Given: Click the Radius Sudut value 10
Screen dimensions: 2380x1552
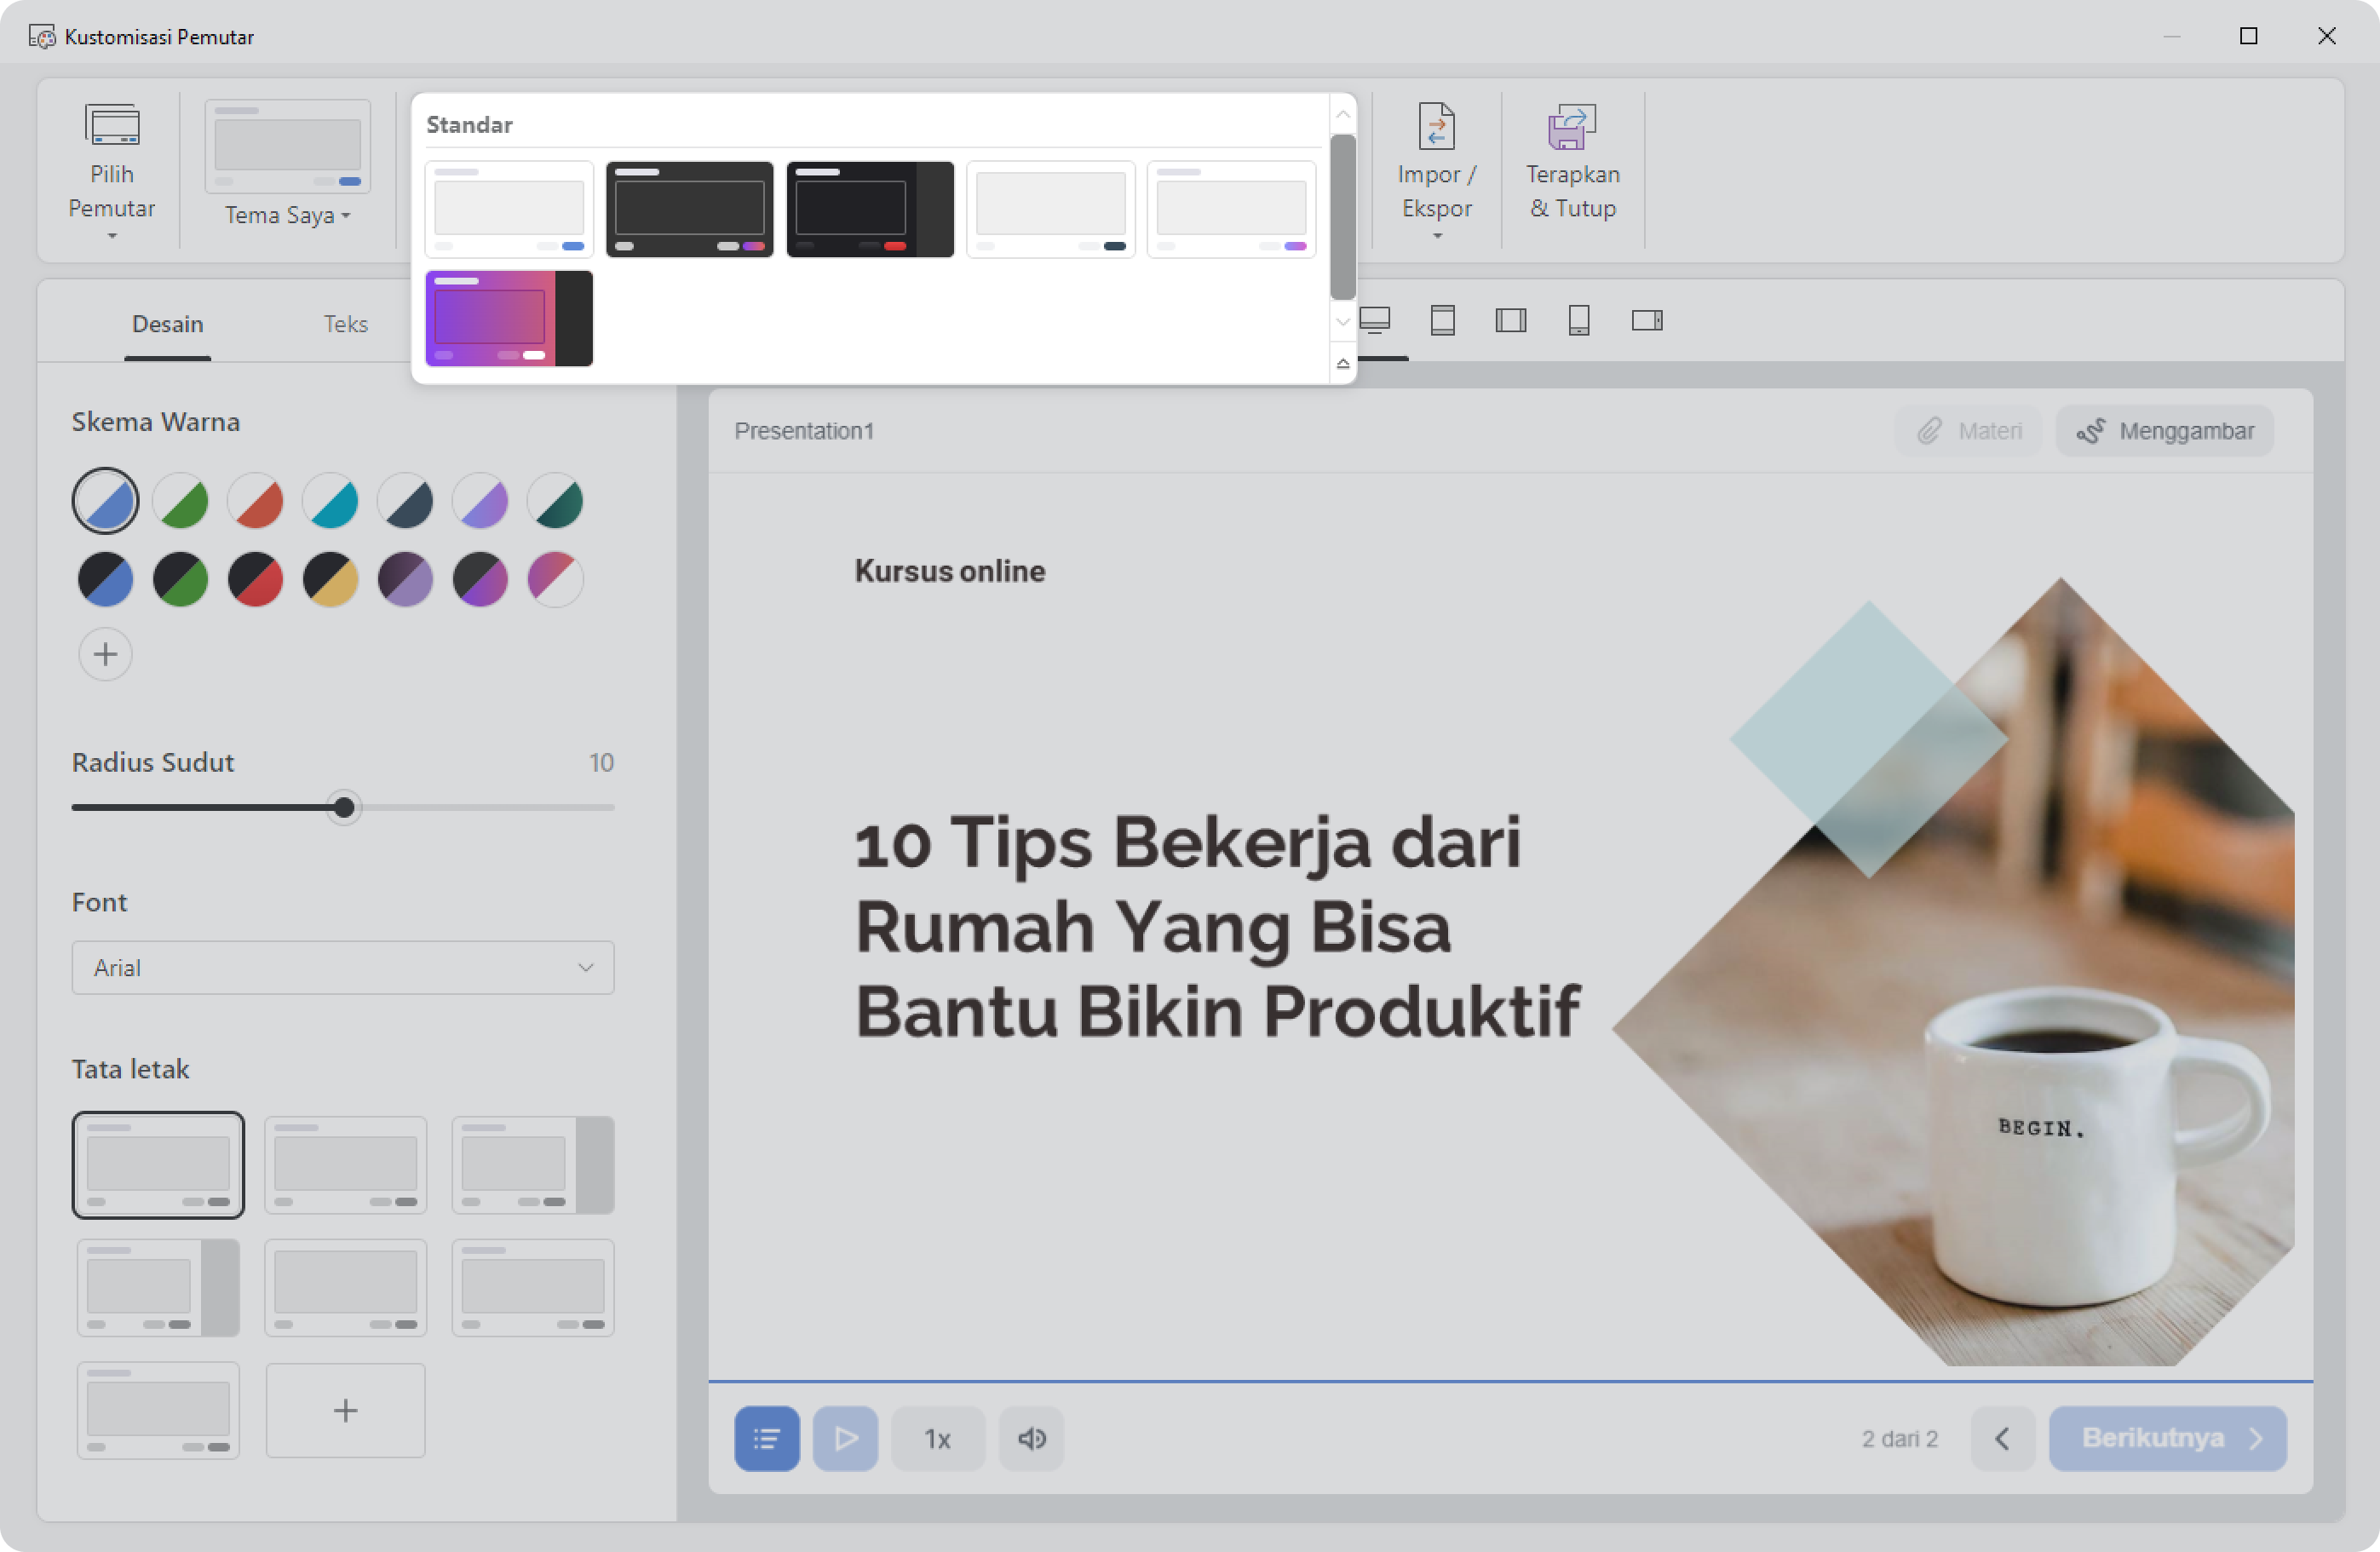Looking at the screenshot, I should pos(601,762).
